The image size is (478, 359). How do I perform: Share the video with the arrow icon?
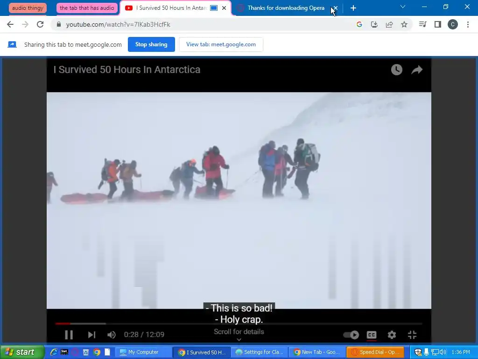pyautogui.click(x=417, y=70)
